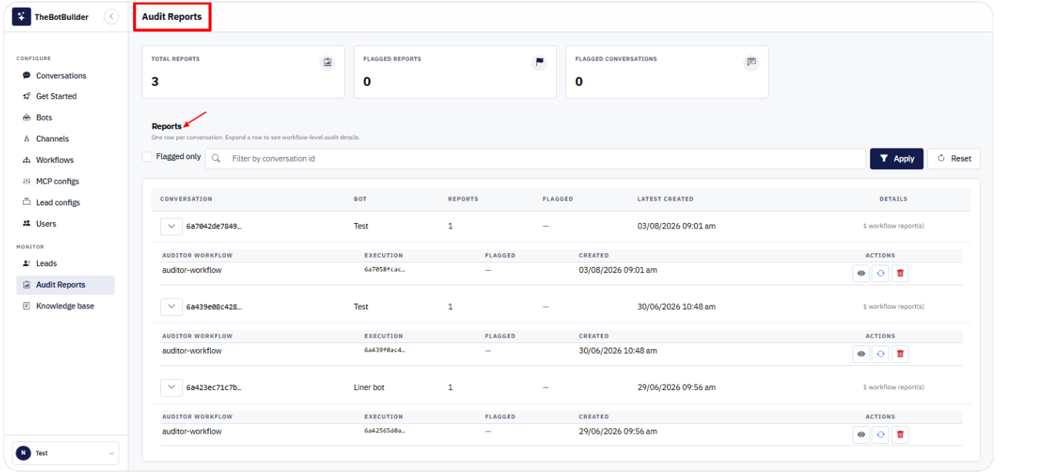
Task: Collapse the conversation row 6a7042de7849
Action: [x=171, y=226]
